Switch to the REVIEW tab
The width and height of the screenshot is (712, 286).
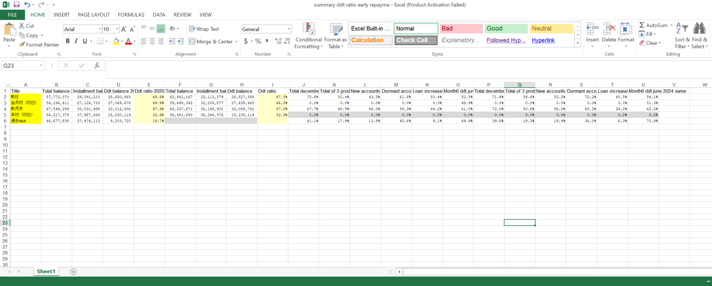182,15
